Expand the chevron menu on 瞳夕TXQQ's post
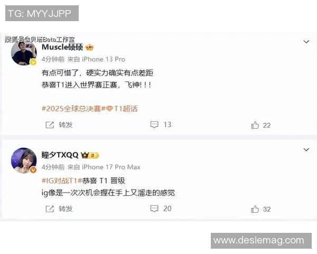 (306, 150)
